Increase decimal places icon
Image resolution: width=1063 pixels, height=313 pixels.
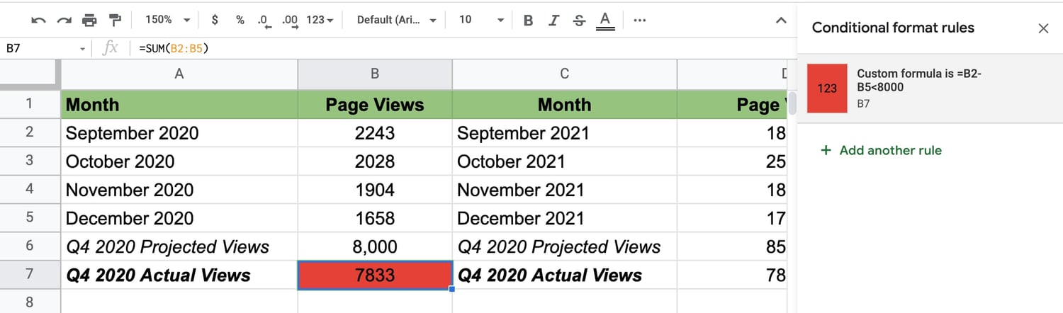click(290, 20)
